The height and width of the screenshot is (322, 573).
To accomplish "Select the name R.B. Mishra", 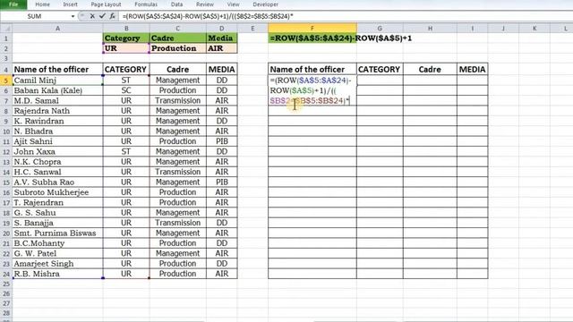I will 37,274.
